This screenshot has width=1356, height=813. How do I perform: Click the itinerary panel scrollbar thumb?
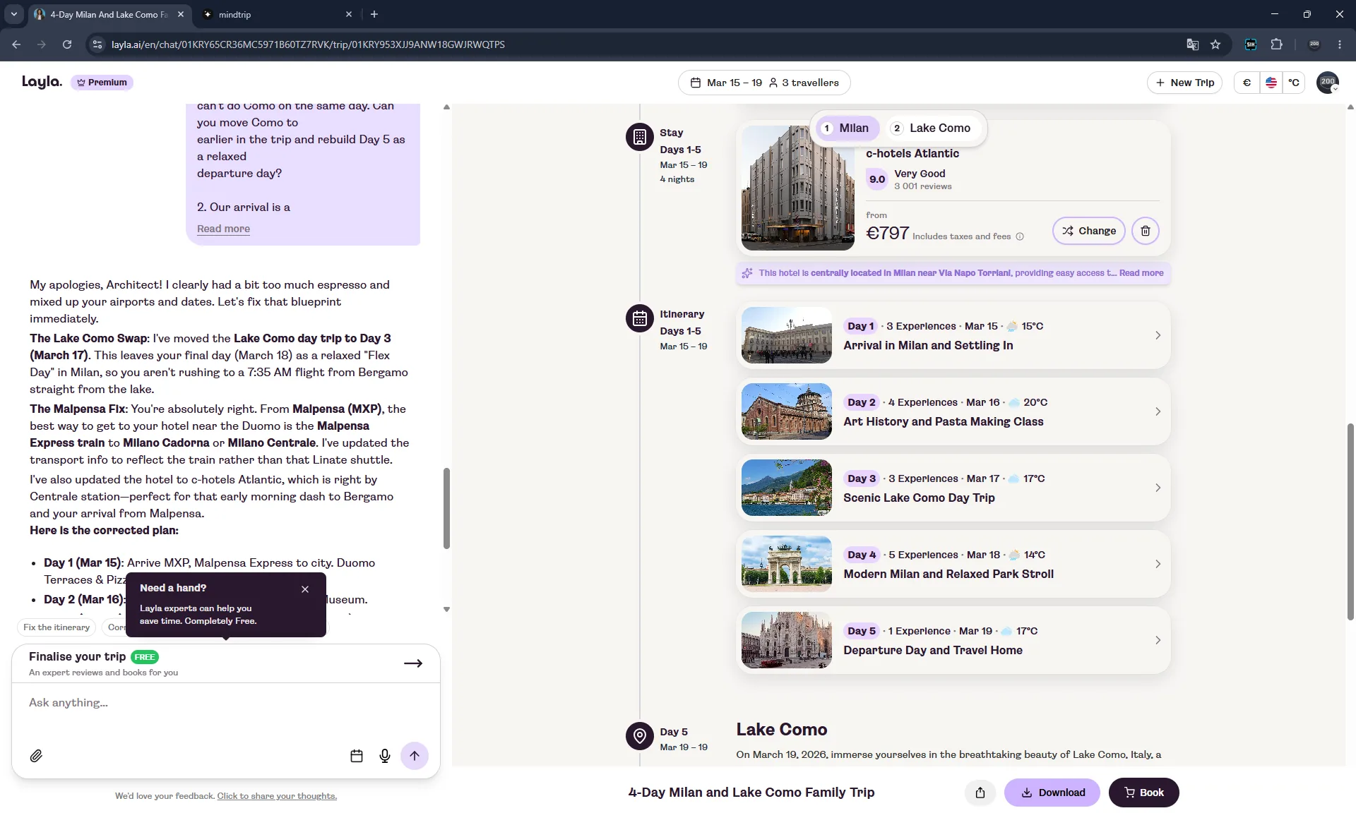(1350, 522)
